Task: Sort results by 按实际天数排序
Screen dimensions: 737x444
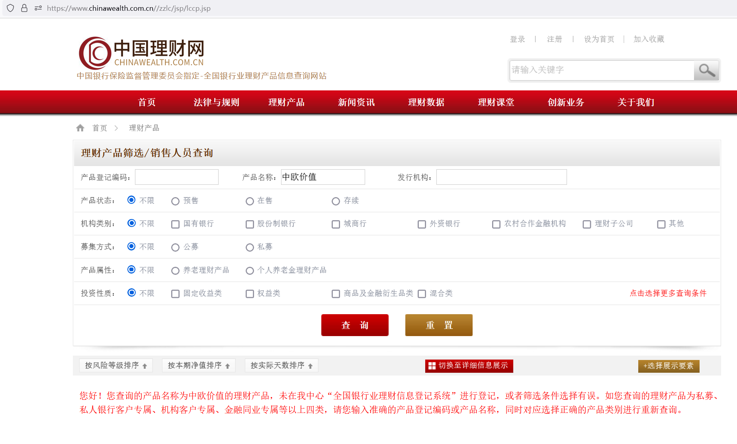Action: 282,366
